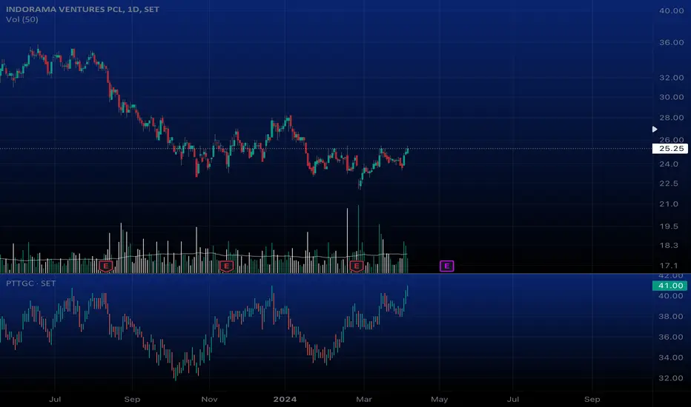The height and width of the screenshot is (407, 691).
Task: Click the earliest red E earnings marker
Action: 106,266
